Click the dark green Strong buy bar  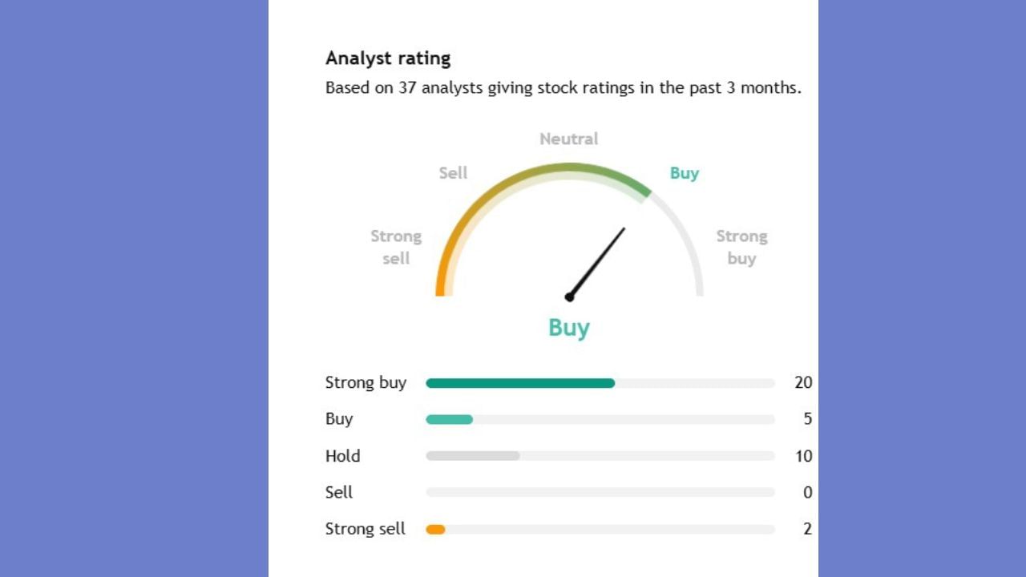520,383
